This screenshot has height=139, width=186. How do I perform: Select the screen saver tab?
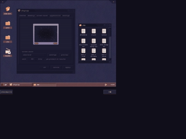click(42, 15)
